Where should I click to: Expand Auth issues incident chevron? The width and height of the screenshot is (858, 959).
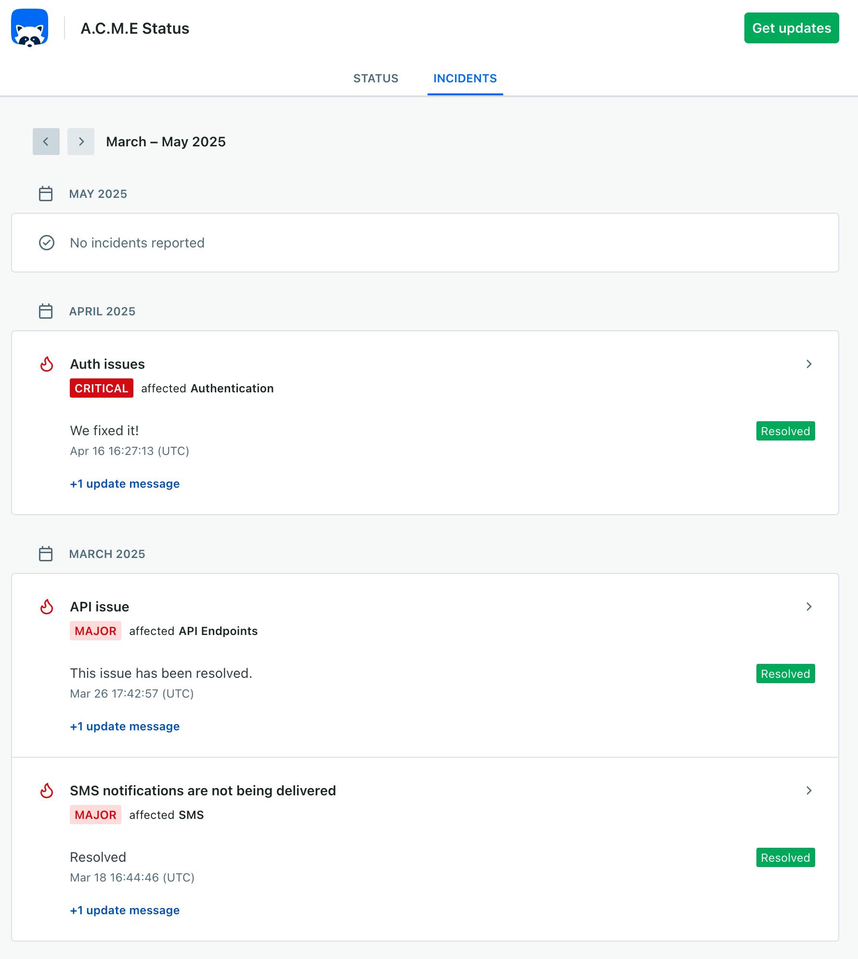(809, 364)
